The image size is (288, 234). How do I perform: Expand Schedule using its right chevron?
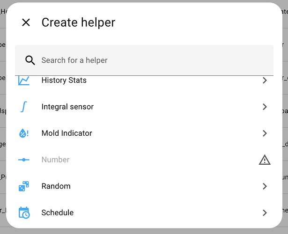pos(265,212)
